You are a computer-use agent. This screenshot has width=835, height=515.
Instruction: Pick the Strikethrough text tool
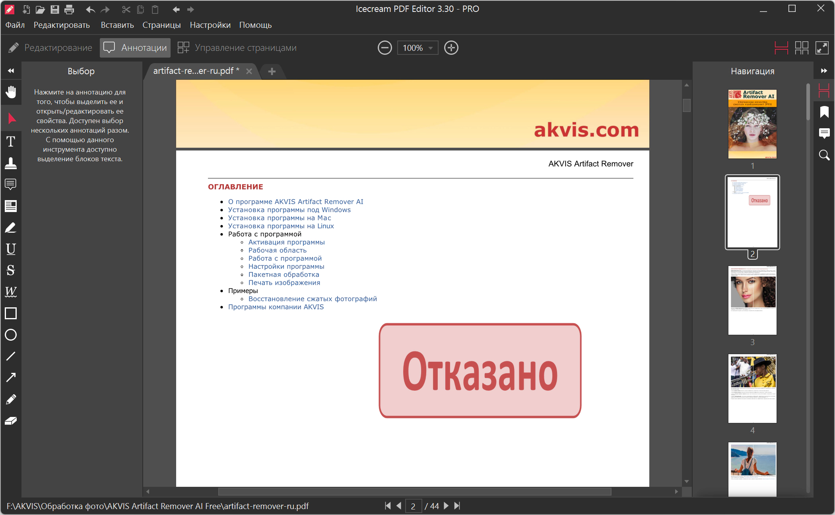coord(11,270)
